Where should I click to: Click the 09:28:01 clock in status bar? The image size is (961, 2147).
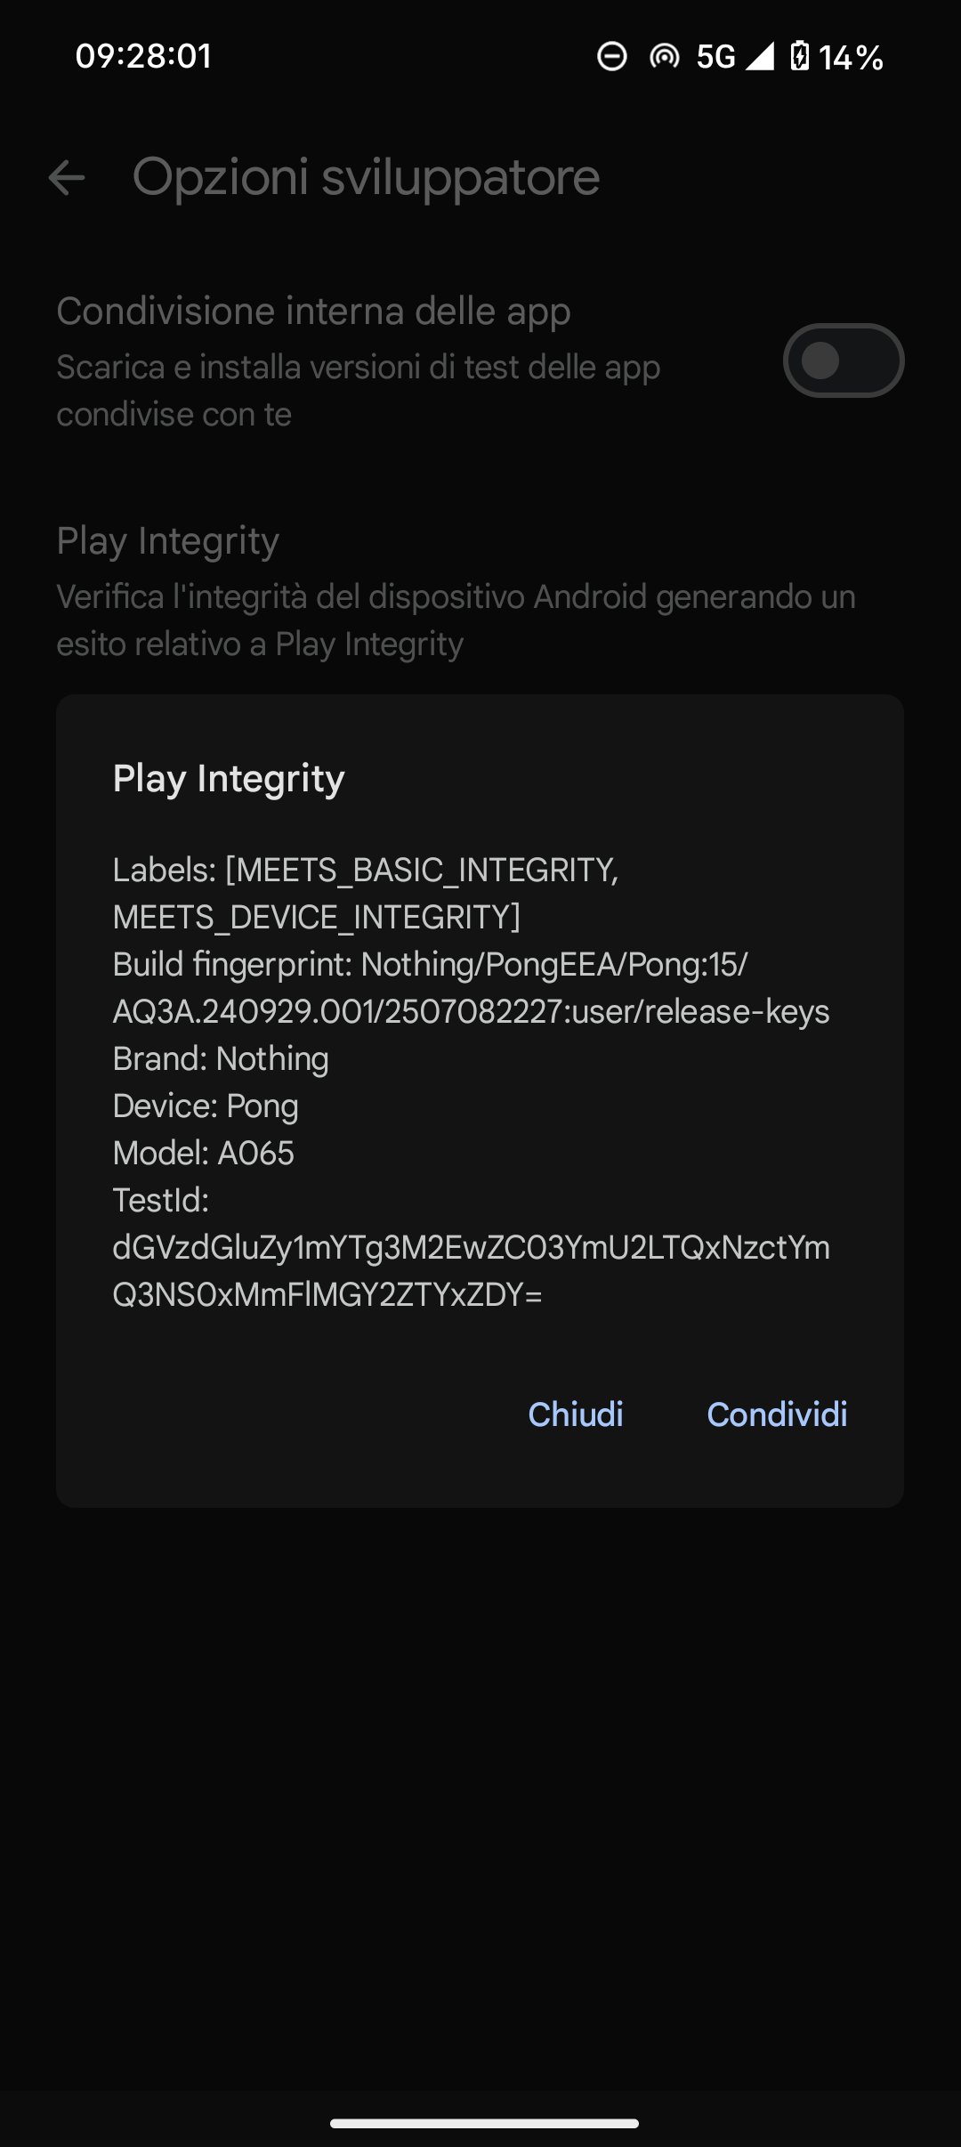click(143, 56)
